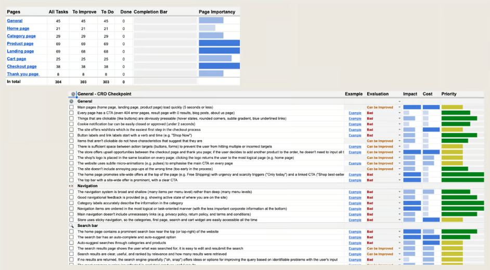Check the 'Category labels accurately describe' checkbox
The height and width of the screenshot is (270, 490).
point(72,203)
